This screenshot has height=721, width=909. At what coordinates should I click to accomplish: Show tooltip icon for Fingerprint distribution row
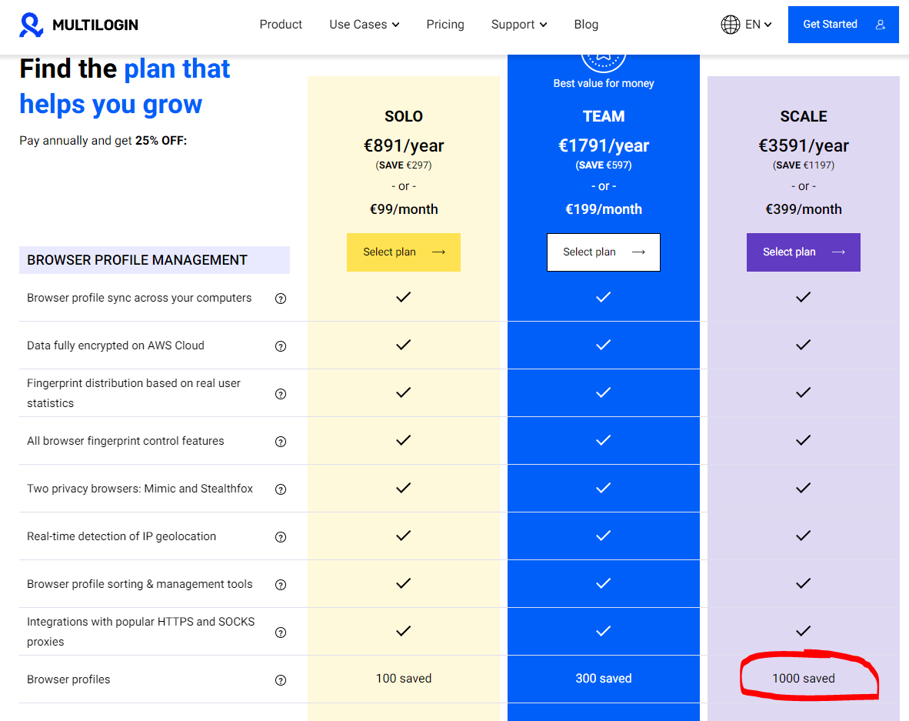click(281, 394)
